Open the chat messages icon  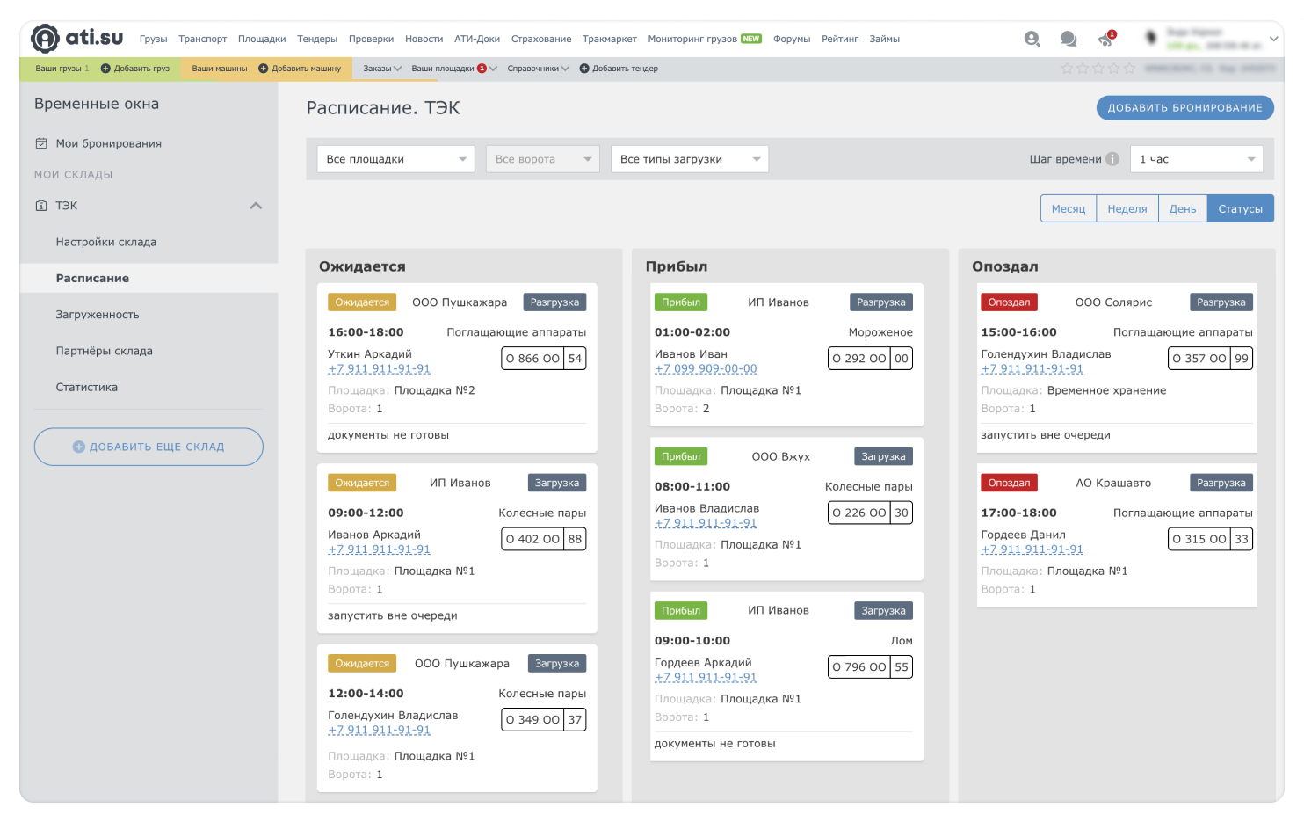click(1069, 39)
